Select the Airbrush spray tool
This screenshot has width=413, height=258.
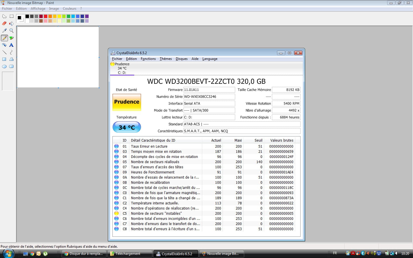click(x=4, y=45)
